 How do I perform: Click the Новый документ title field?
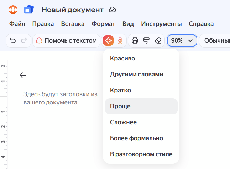point(73,10)
